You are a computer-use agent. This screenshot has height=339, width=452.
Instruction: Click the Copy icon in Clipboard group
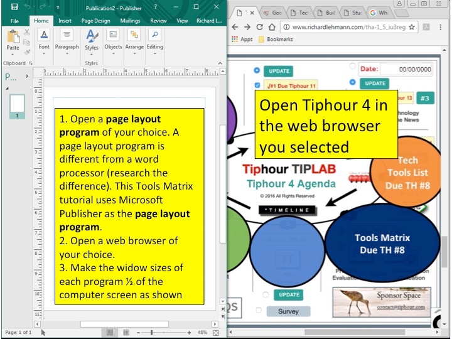[x=27, y=43]
